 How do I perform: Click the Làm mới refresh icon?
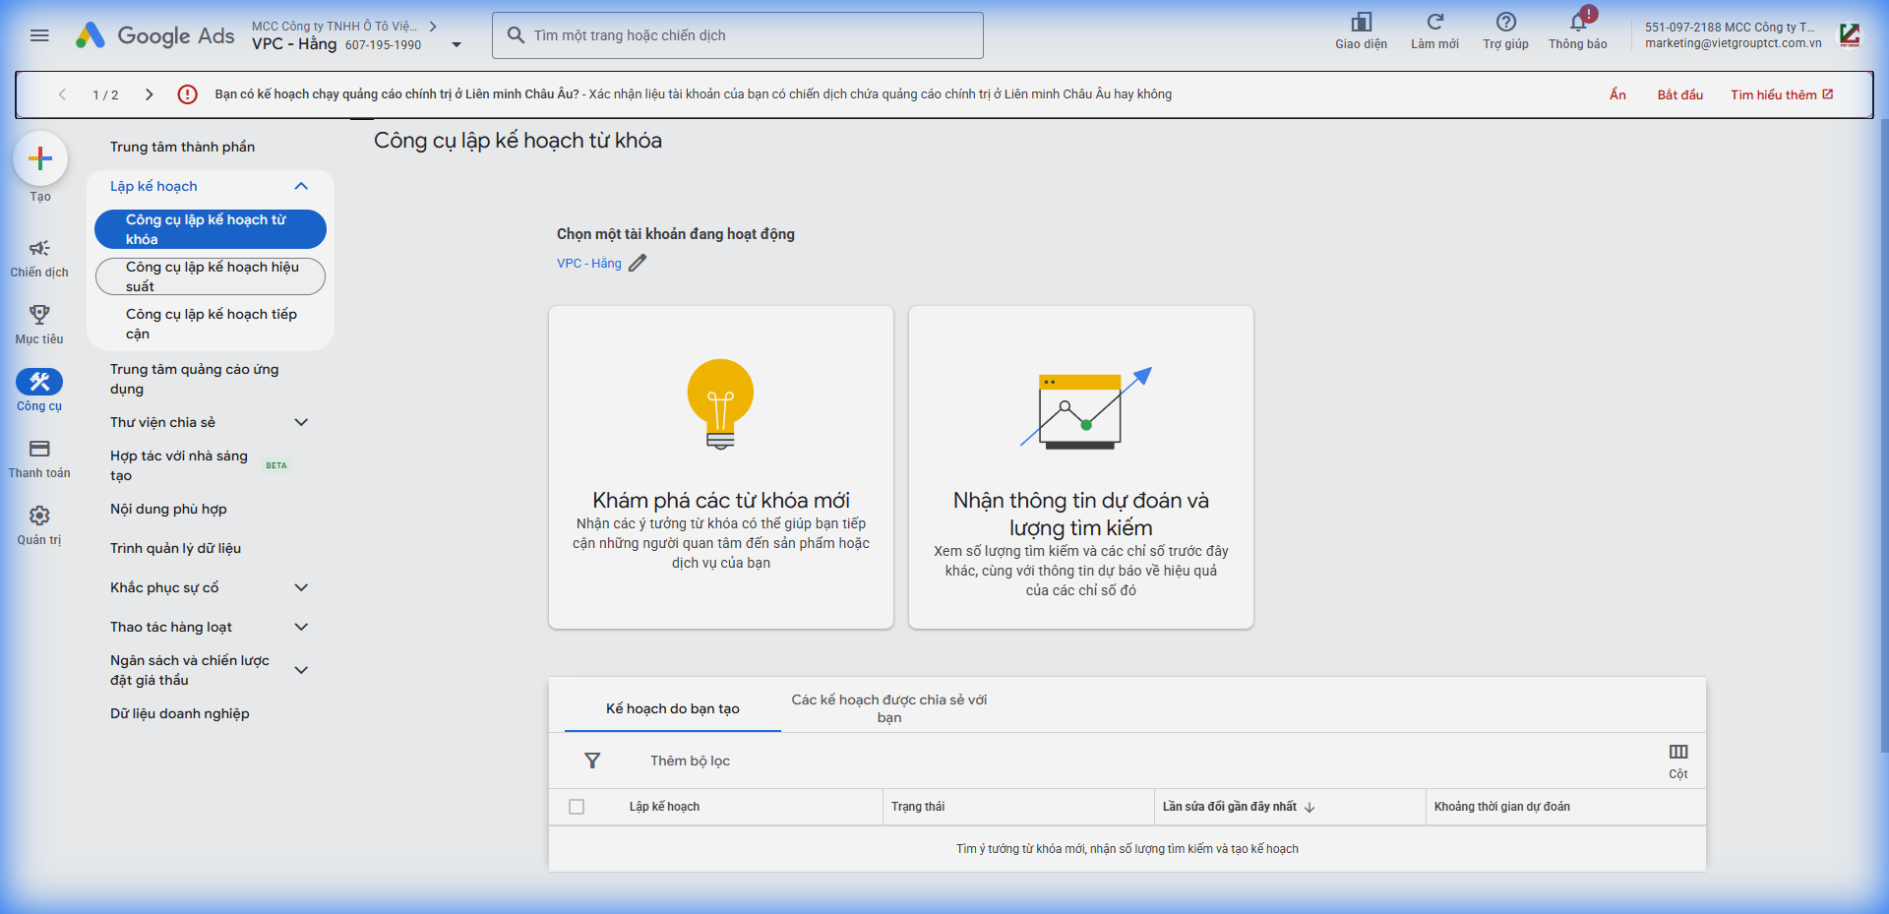tap(1434, 24)
